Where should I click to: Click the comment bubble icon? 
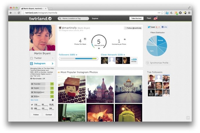pyautogui.click(x=125, y=39)
